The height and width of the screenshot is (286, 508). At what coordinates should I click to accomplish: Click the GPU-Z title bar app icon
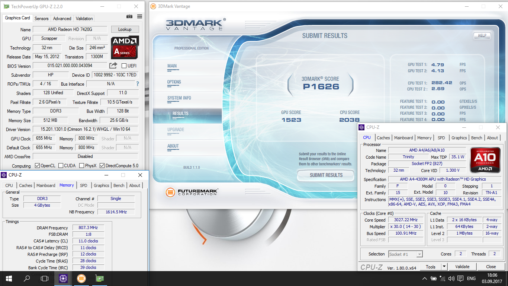coord(6,6)
